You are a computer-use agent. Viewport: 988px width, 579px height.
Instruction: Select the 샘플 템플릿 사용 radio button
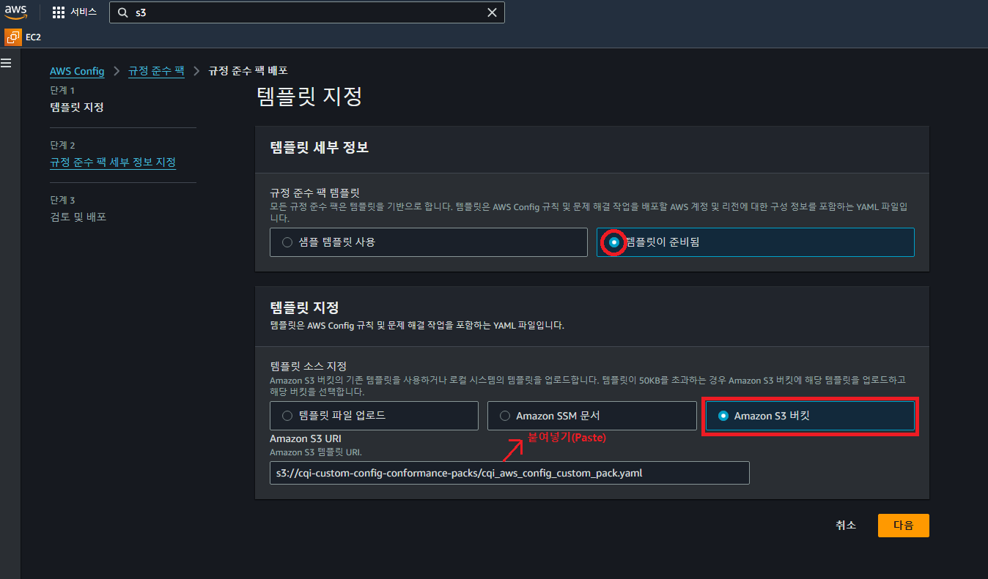287,242
